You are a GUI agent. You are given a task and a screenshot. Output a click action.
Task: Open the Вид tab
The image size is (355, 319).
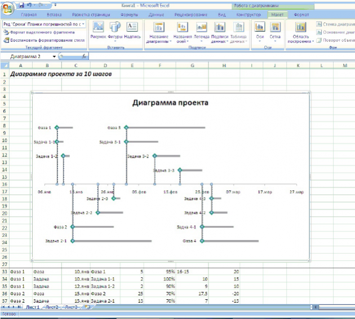click(221, 15)
